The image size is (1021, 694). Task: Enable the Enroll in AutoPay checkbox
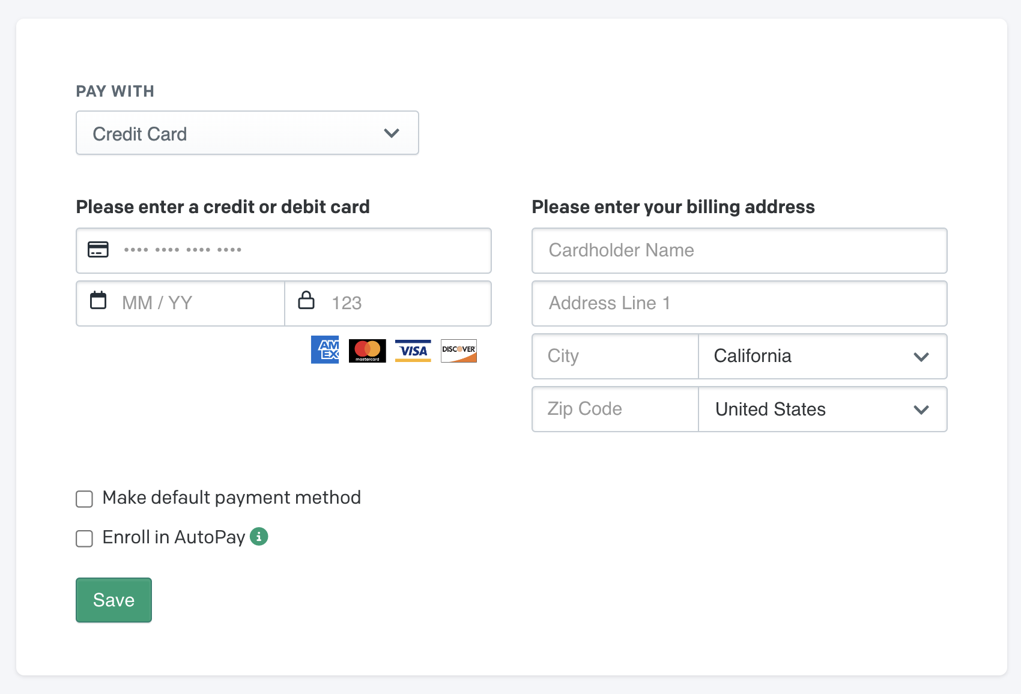85,539
